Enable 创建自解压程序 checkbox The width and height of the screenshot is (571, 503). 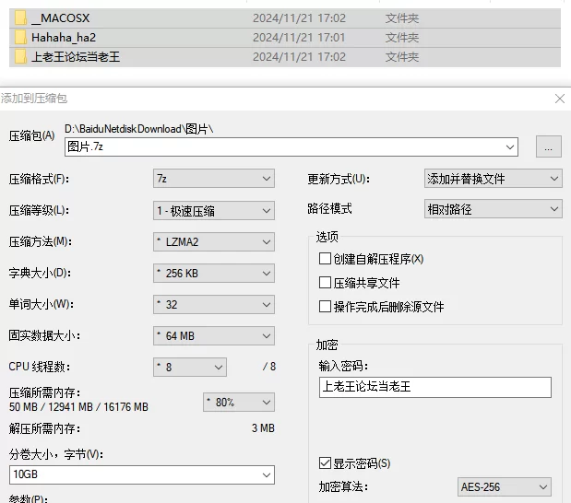click(x=325, y=260)
